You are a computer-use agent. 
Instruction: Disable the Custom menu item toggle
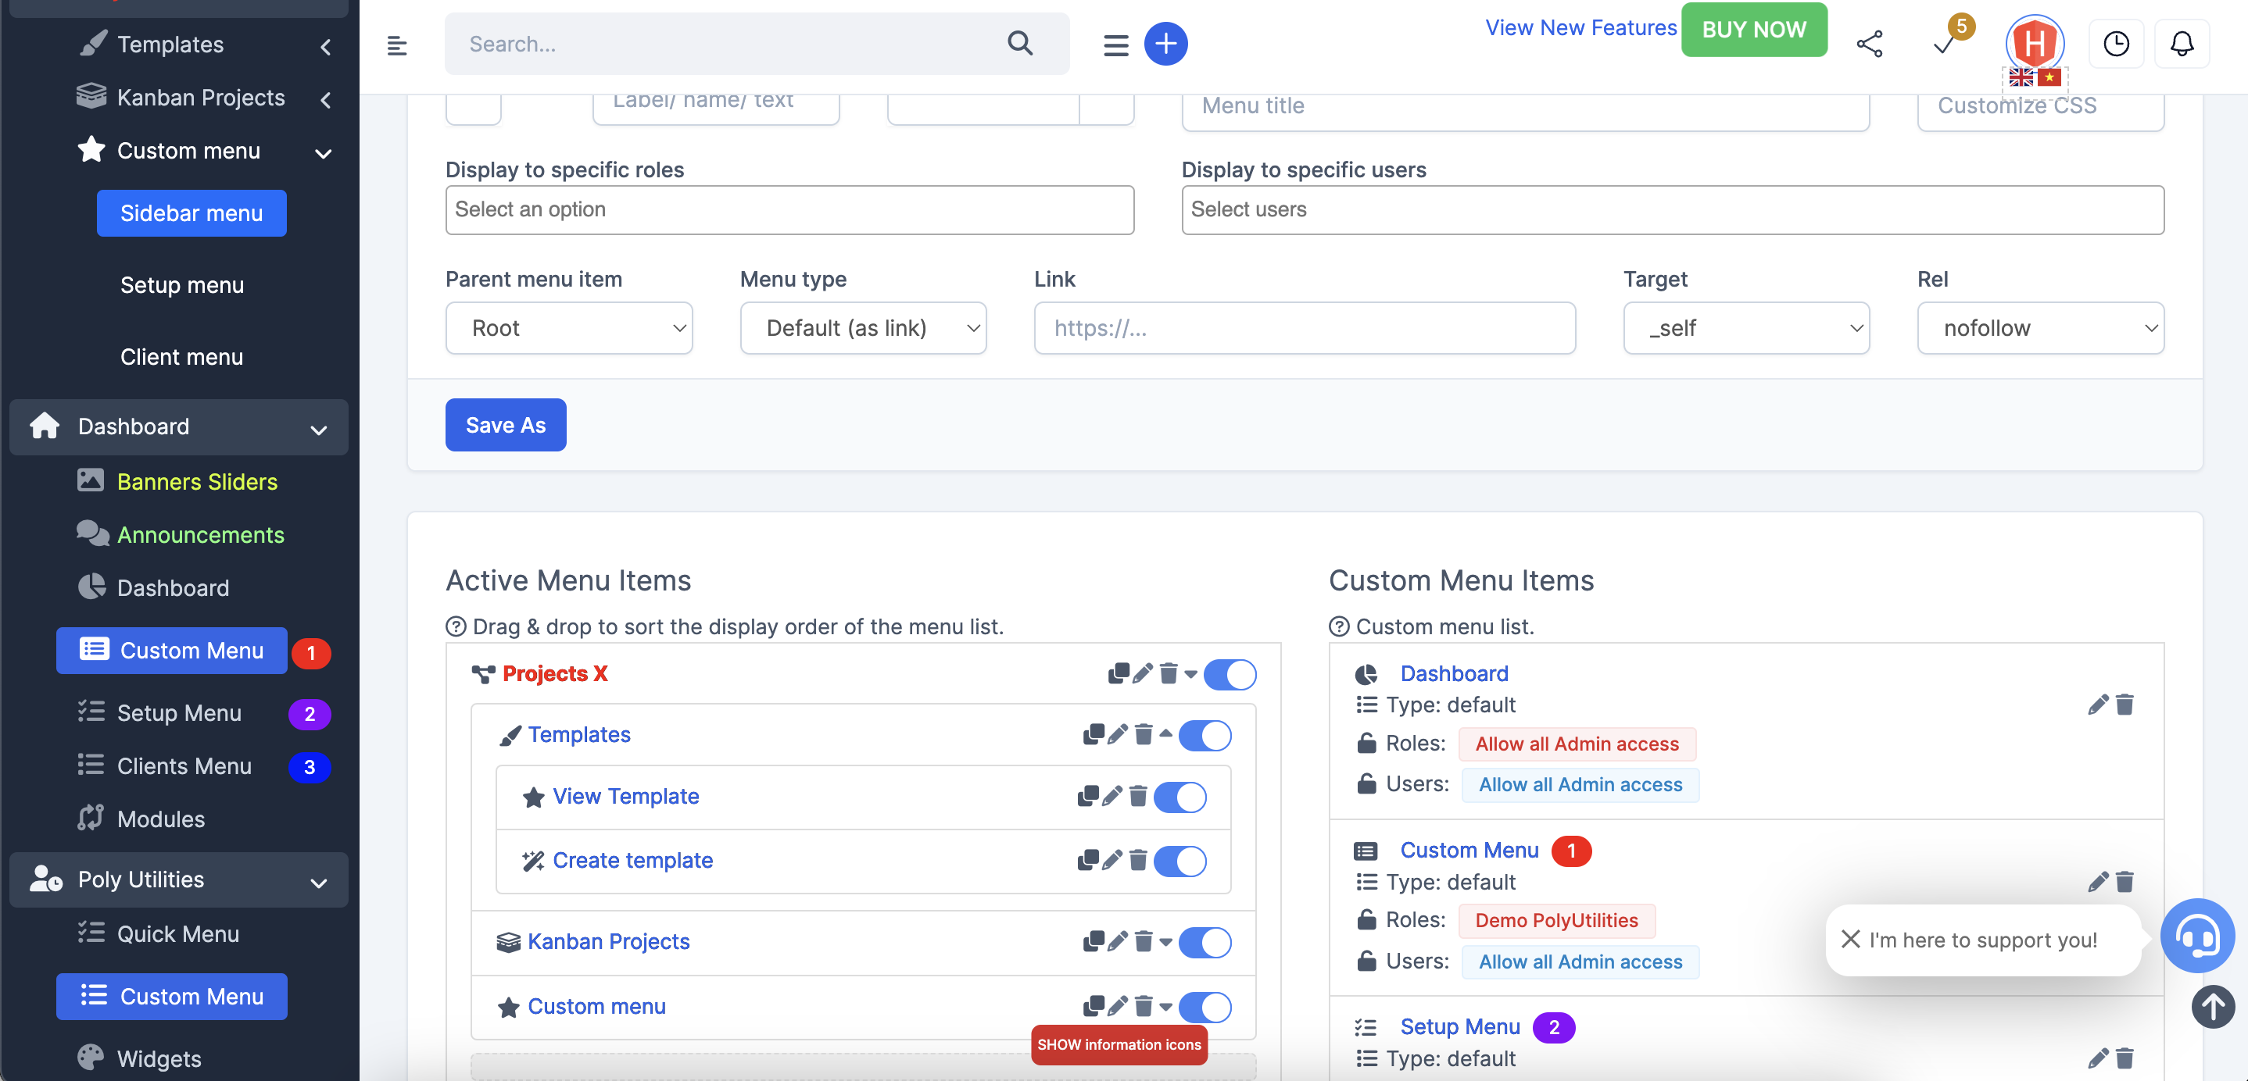(x=1205, y=1007)
